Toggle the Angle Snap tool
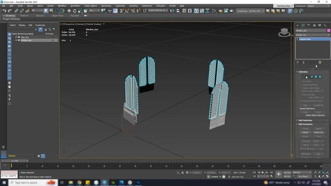331x186 pixels. pyautogui.click(x=127, y=11)
